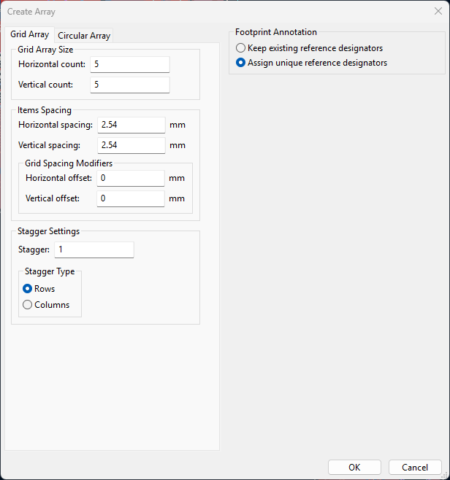Screen dimensions: 450x480
Task: Set stagger type to Columns
Action: (x=28, y=305)
